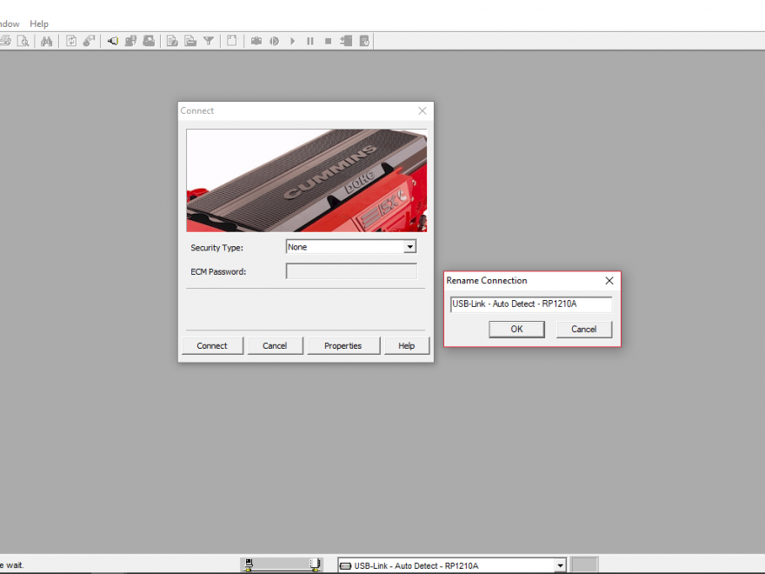Click the 'ECM Password:' label
The height and width of the screenshot is (574, 765).
[x=218, y=271]
